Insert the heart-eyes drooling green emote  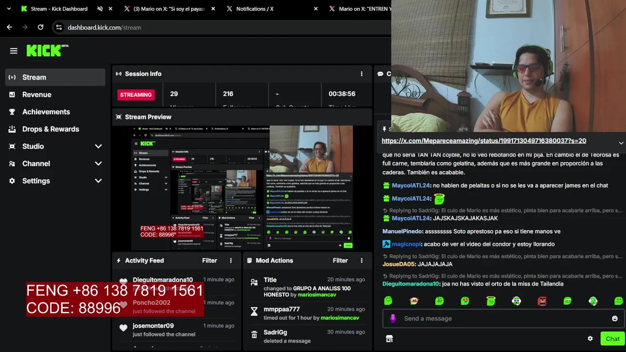pyautogui.click(x=465, y=301)
